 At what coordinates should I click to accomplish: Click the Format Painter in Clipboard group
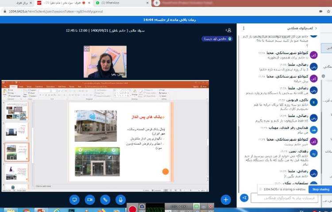click(15, 96)
